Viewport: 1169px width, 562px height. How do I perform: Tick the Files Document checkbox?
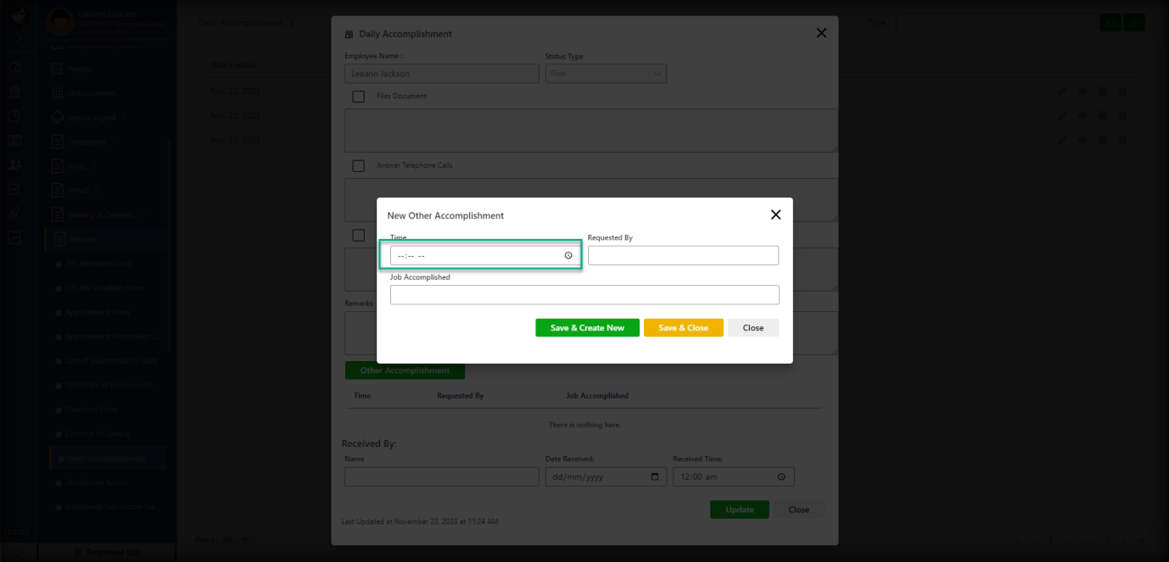coord(359,97)
